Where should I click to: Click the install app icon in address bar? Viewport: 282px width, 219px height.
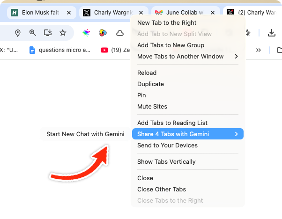pyautogui.click(x=48, y=33)
